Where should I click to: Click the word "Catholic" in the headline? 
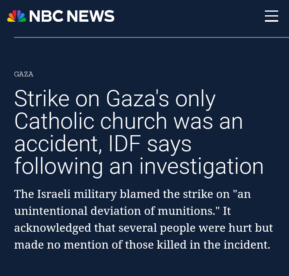coord(54,121)
